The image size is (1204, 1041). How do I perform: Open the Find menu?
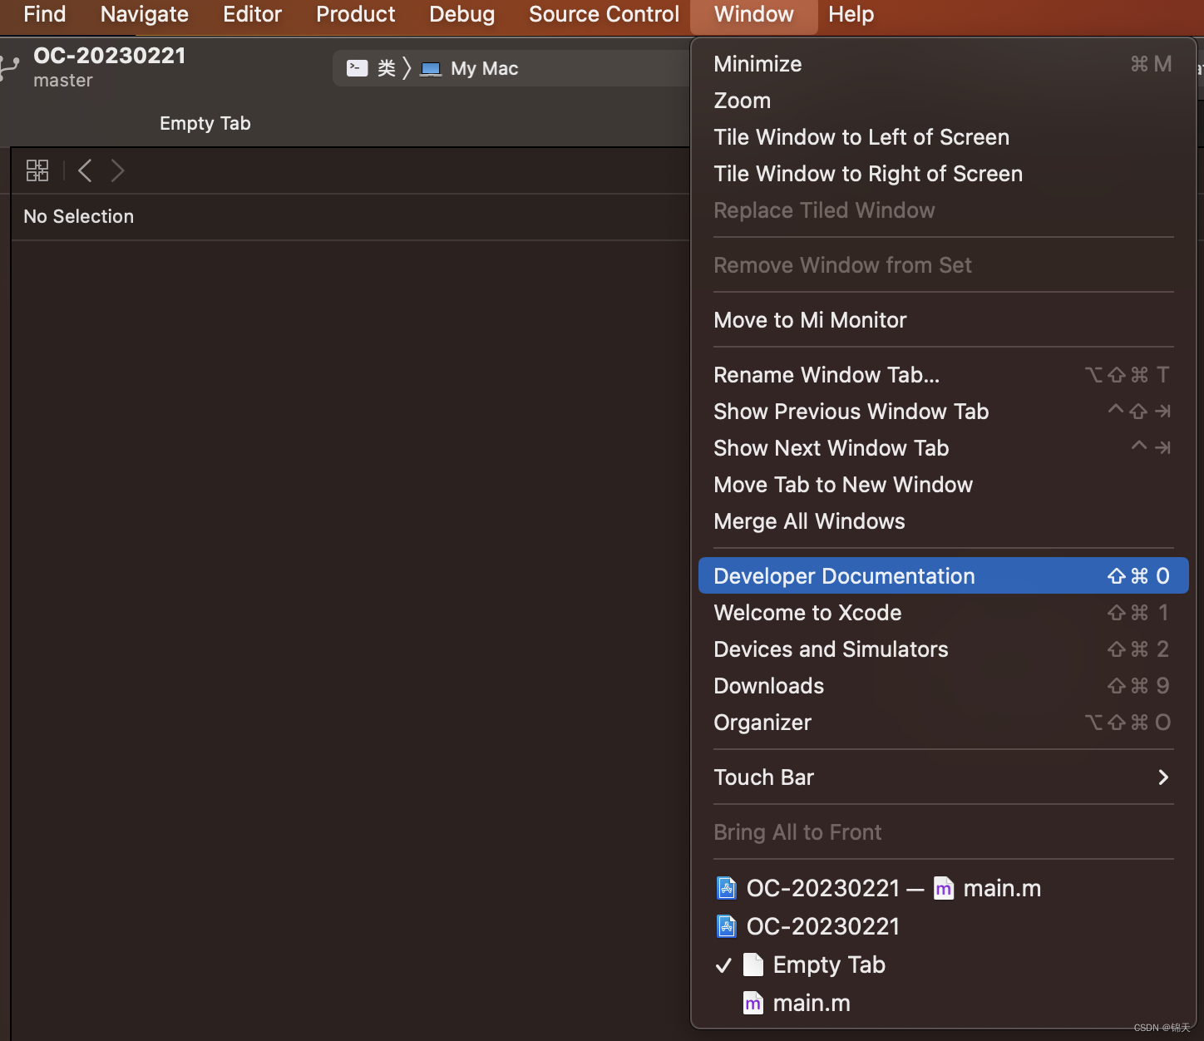click(x=44, y=14)
